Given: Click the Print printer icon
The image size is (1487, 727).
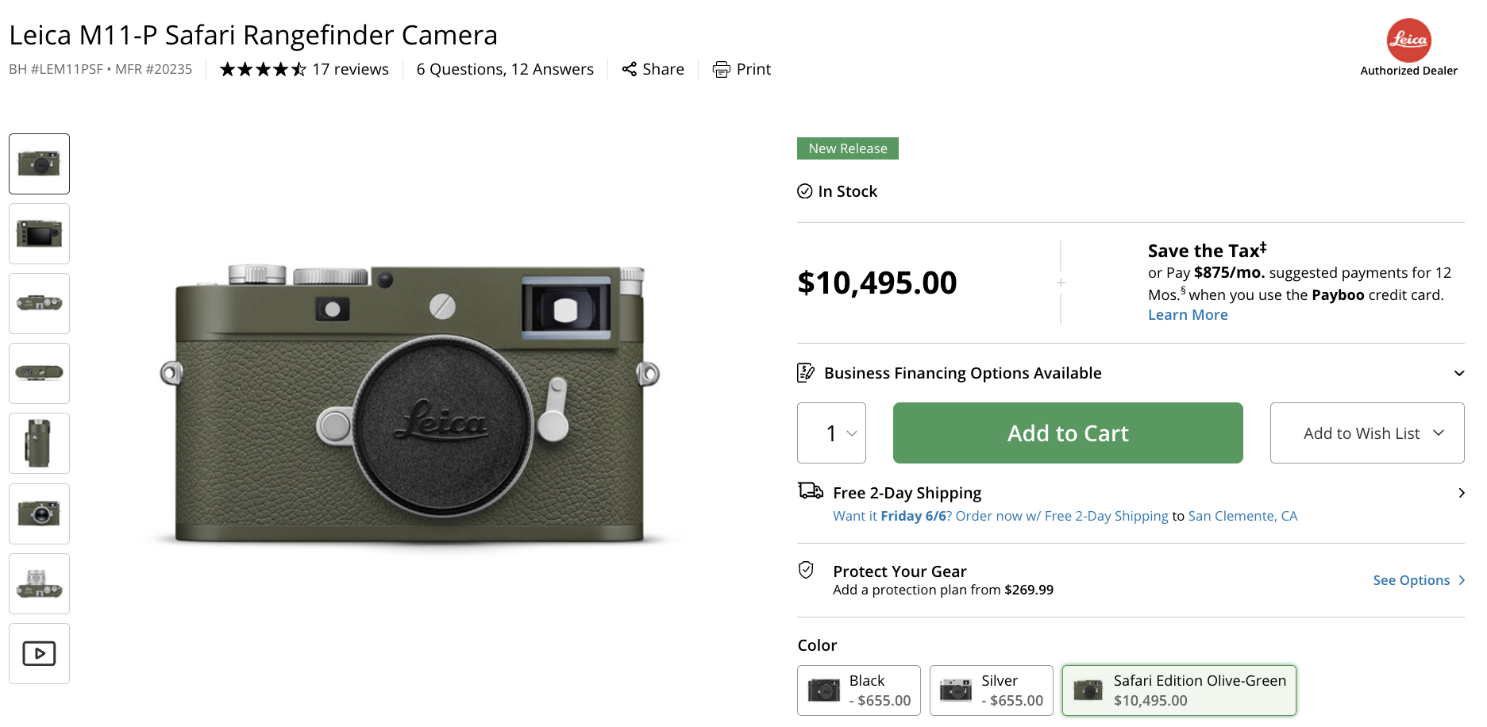Looking at the screenshot, I should click(721, 69).
